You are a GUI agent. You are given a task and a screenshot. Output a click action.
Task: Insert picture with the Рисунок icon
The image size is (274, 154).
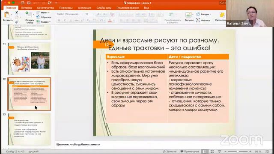click(188, 15)
